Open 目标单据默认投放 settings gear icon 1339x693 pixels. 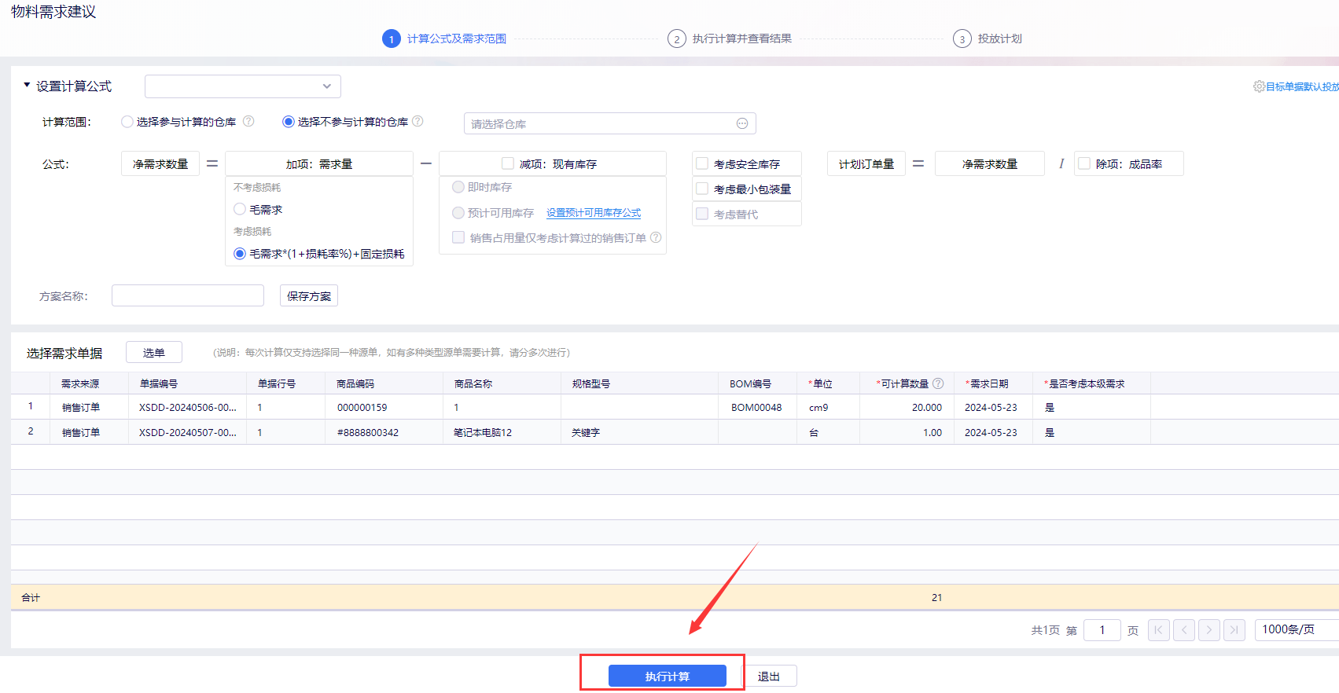[x=1259, y=86]
